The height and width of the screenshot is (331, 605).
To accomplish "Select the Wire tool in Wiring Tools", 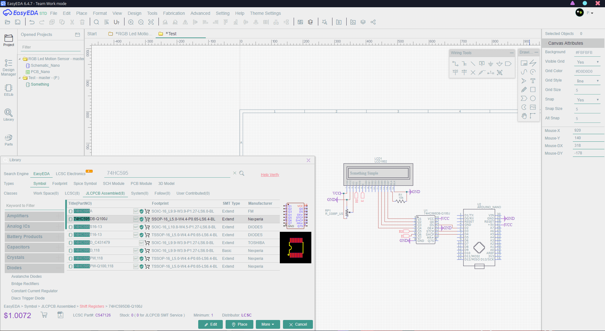I will (x=455, y=64).
